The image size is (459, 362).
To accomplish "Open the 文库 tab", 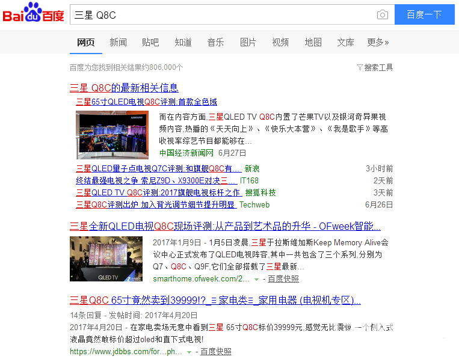I will pos(345,43).
